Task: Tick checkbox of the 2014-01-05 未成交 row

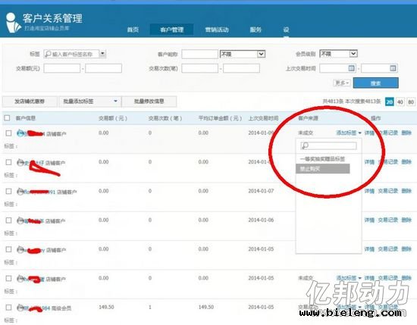Action: (x=8, y=278)
